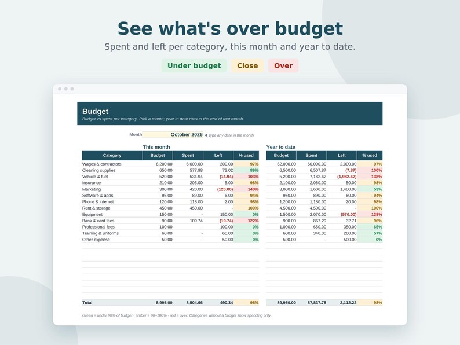Click the Professional fees category cell

click(x=112, y=227)
